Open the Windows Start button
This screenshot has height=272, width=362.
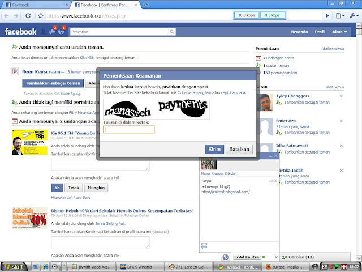point(14,267)
